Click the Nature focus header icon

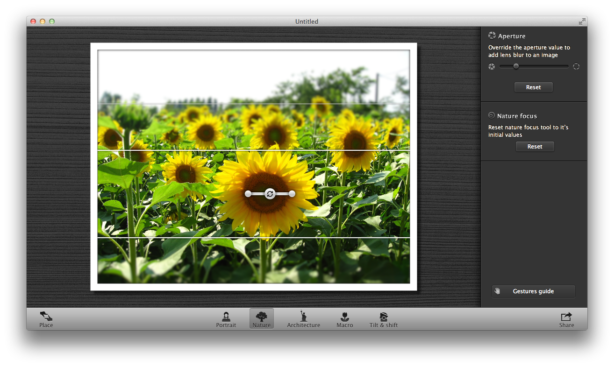[492, 116]
